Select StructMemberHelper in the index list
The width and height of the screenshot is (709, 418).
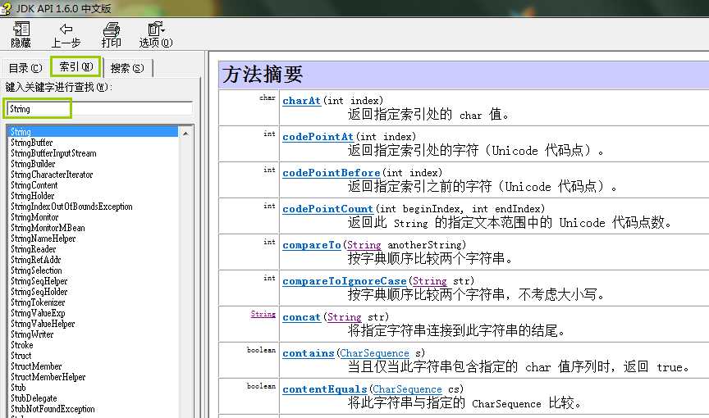(x=48, y=377)
